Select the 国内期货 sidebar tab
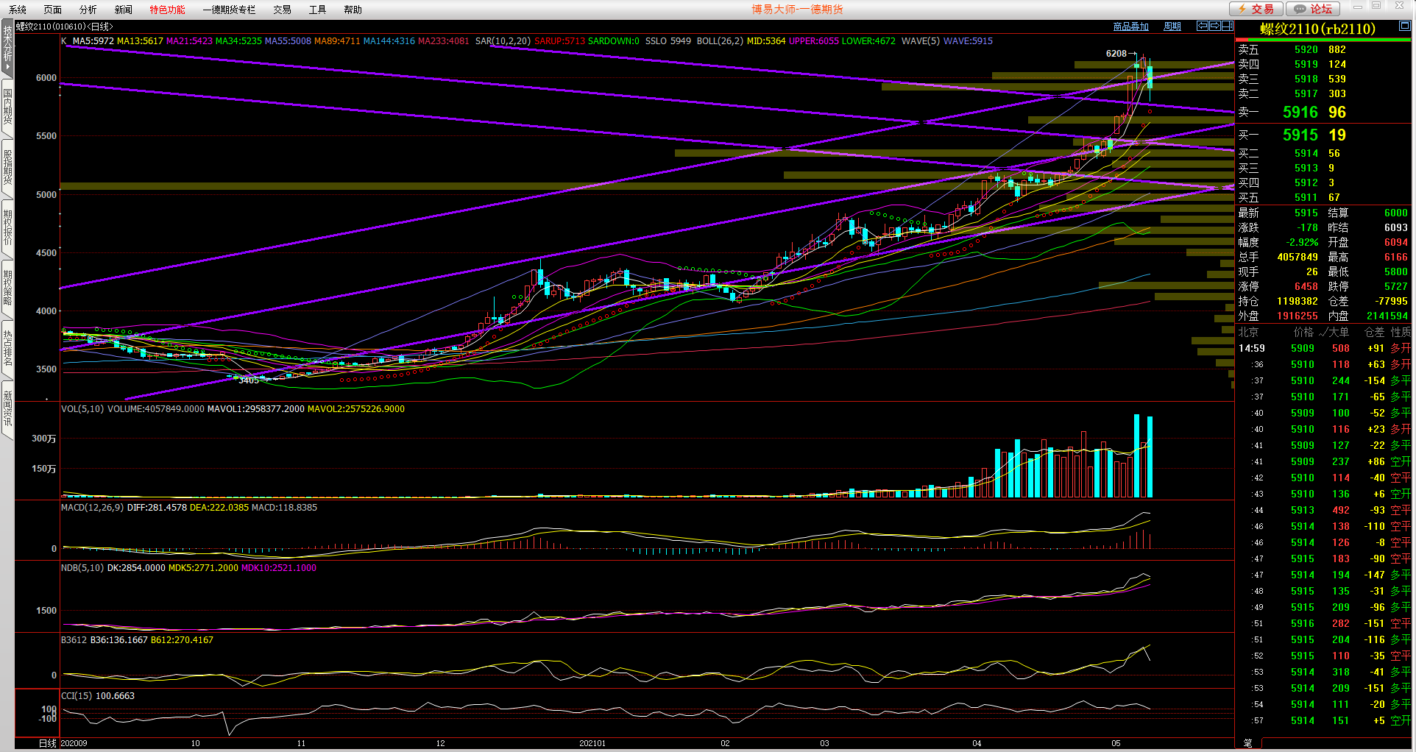This screenshot has height=752, width=1416. [x=7, y=107]
